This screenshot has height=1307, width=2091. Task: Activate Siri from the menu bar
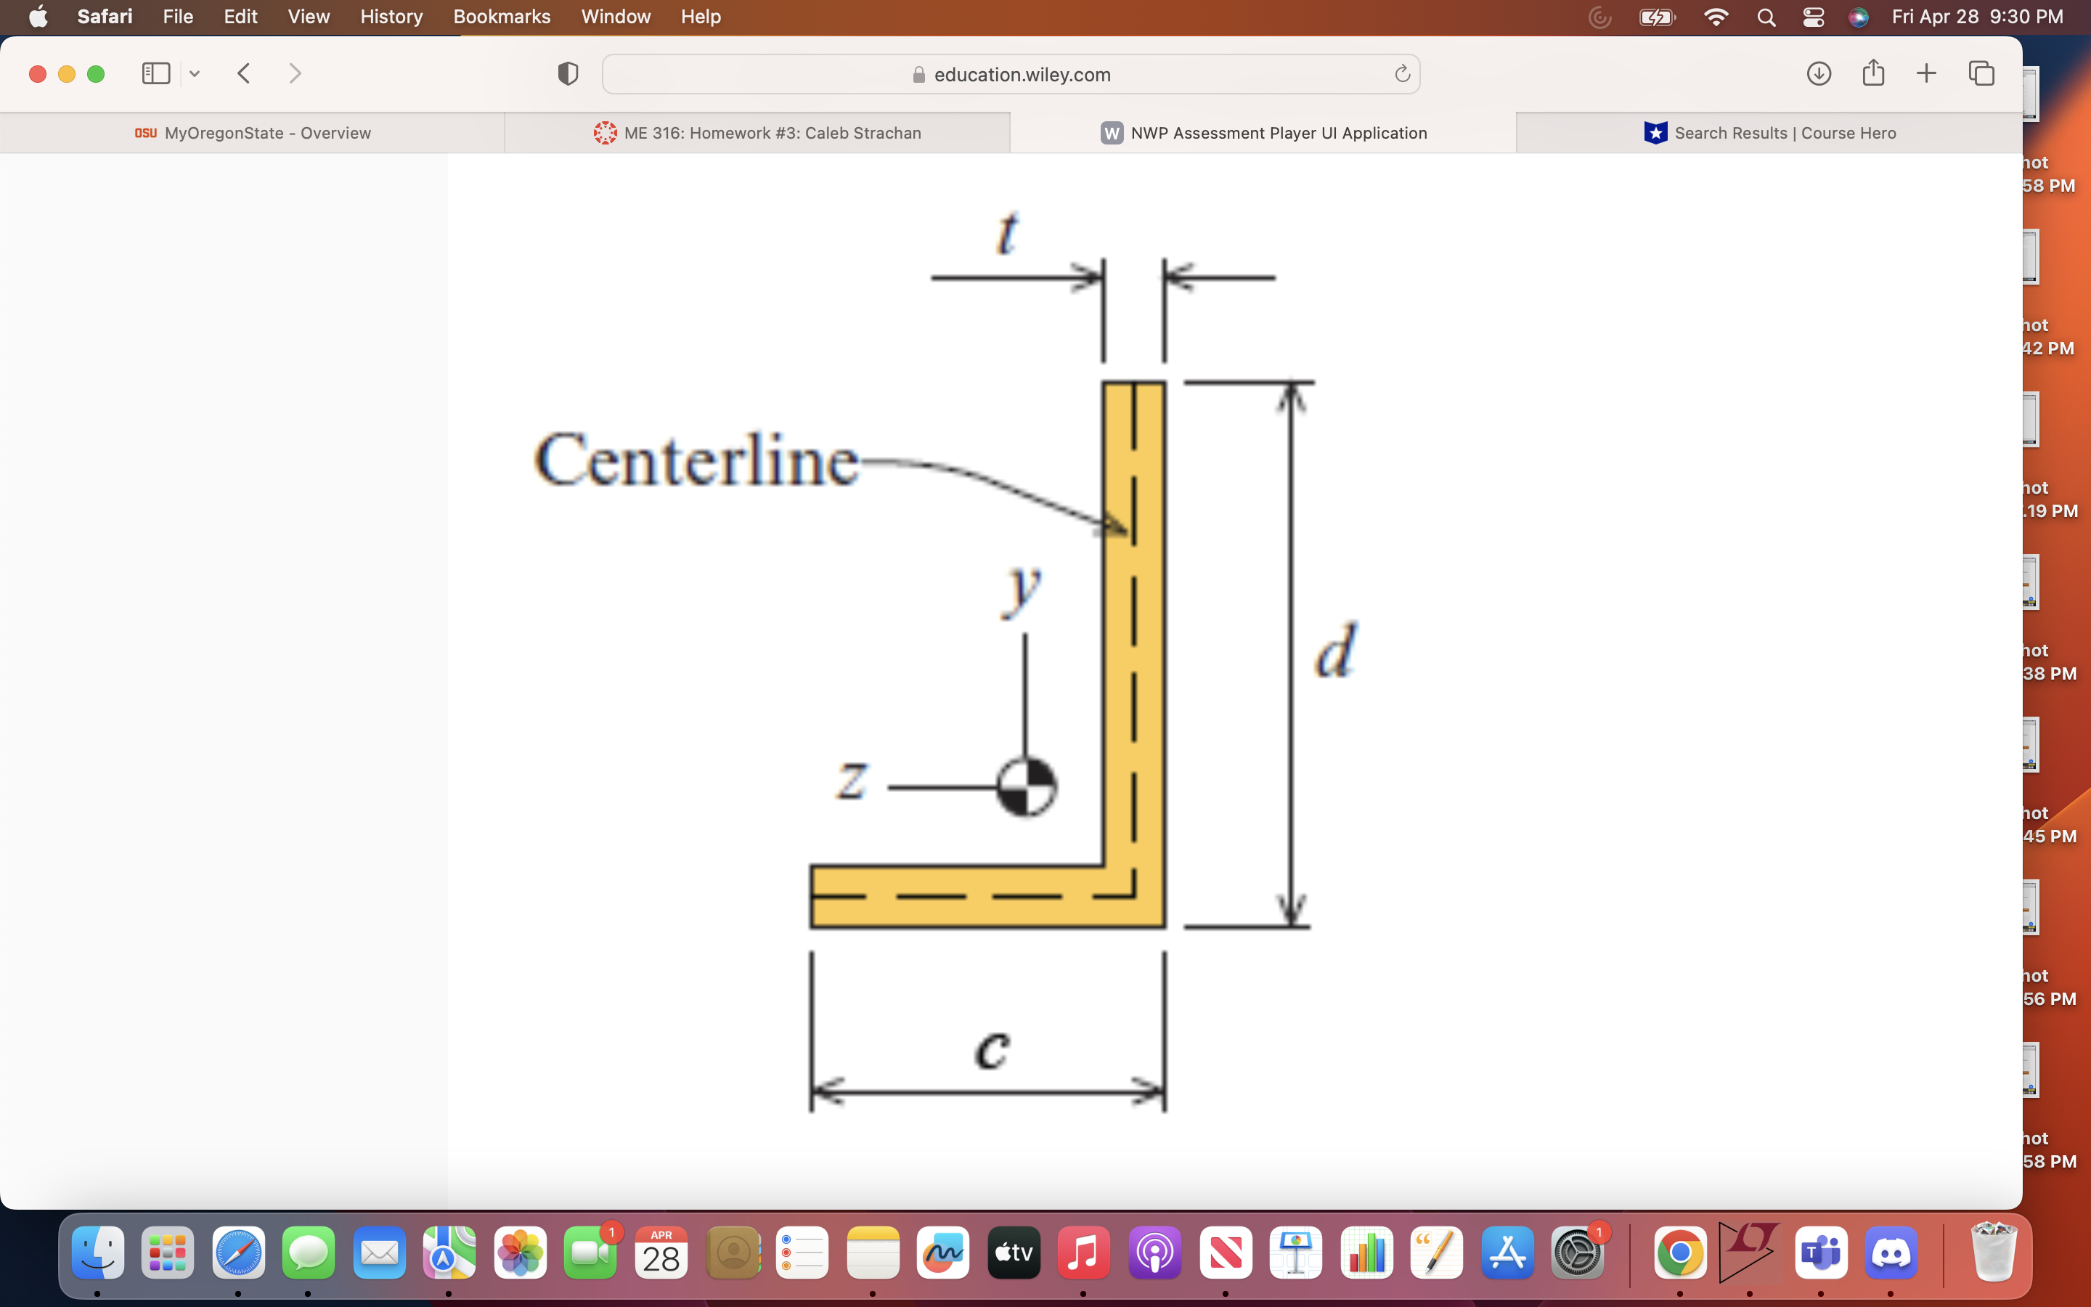tap(1859, 17)
